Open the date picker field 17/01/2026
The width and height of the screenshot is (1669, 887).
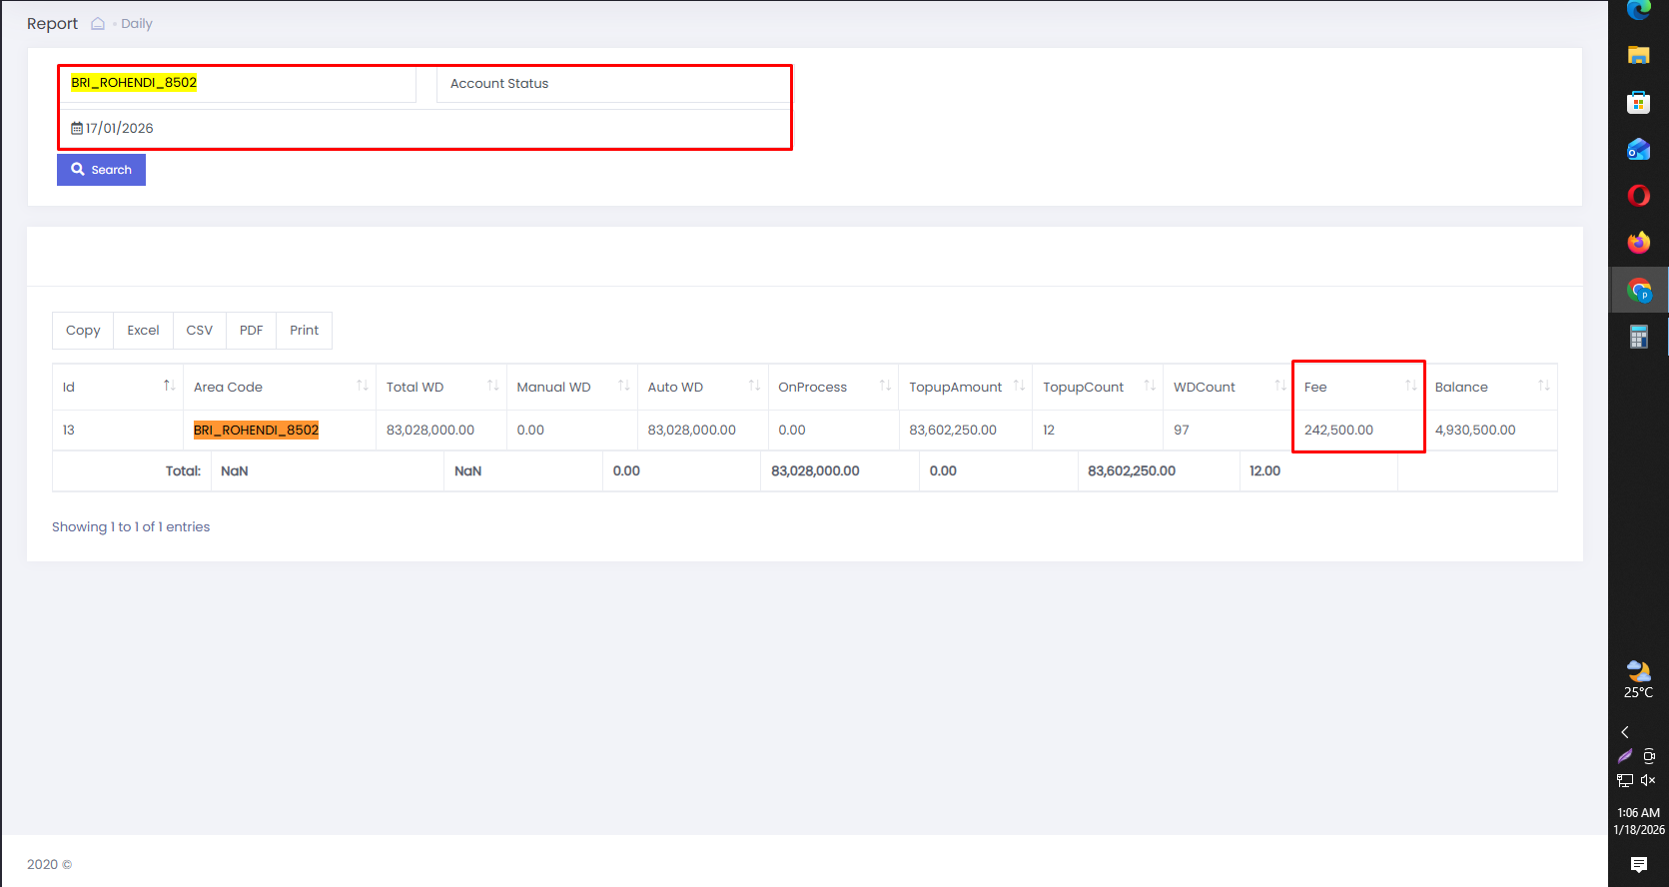424,128
